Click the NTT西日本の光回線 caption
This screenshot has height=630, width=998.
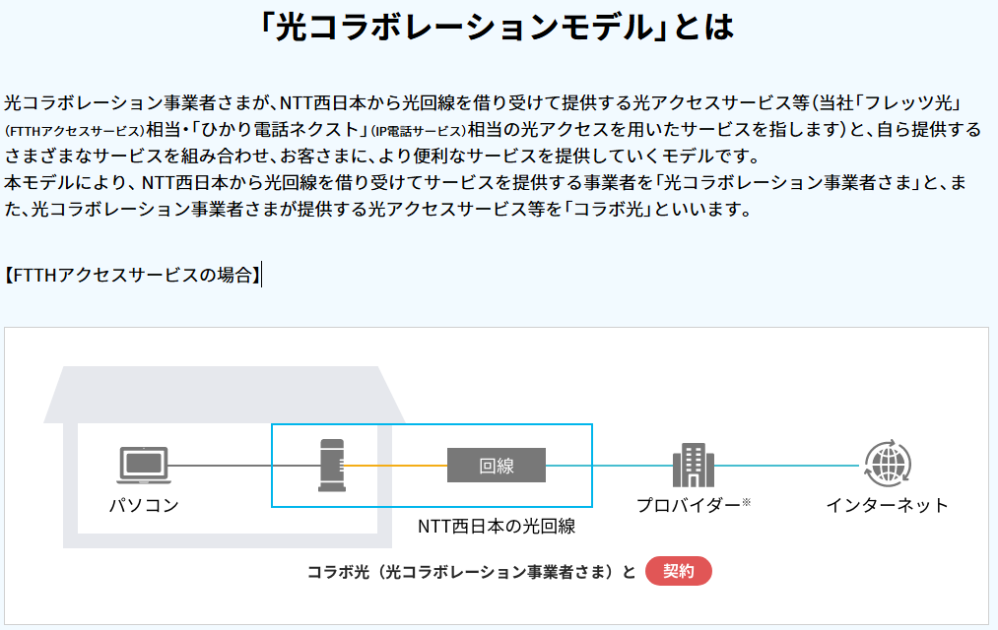(497, 527)
